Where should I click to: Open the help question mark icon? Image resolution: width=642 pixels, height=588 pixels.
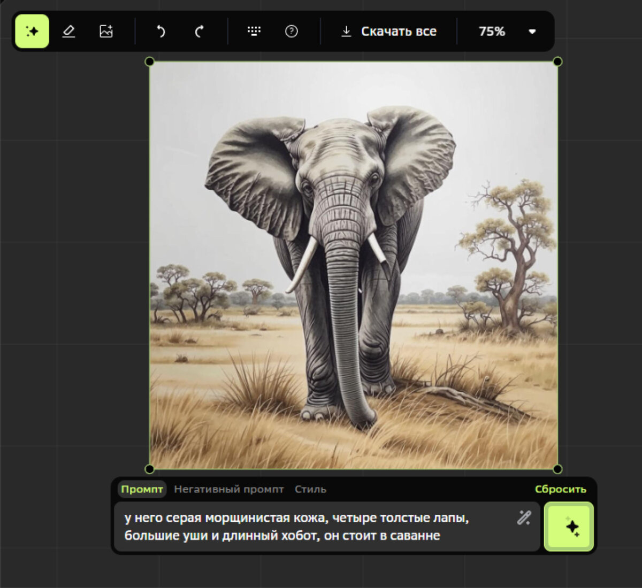(x=292, y=32)
